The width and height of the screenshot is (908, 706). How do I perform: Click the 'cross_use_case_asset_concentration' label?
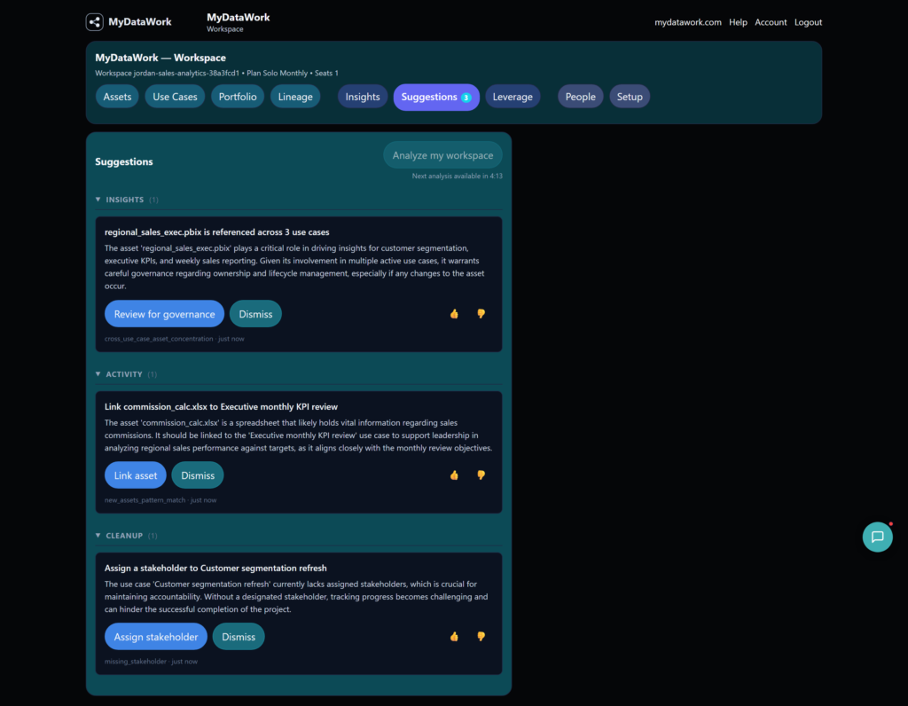pos(159,339)
